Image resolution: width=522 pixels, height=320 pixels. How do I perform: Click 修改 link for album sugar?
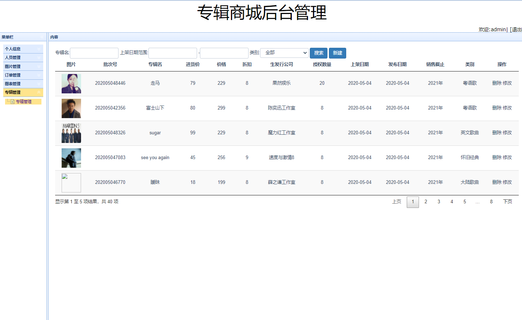coord(507,133)
